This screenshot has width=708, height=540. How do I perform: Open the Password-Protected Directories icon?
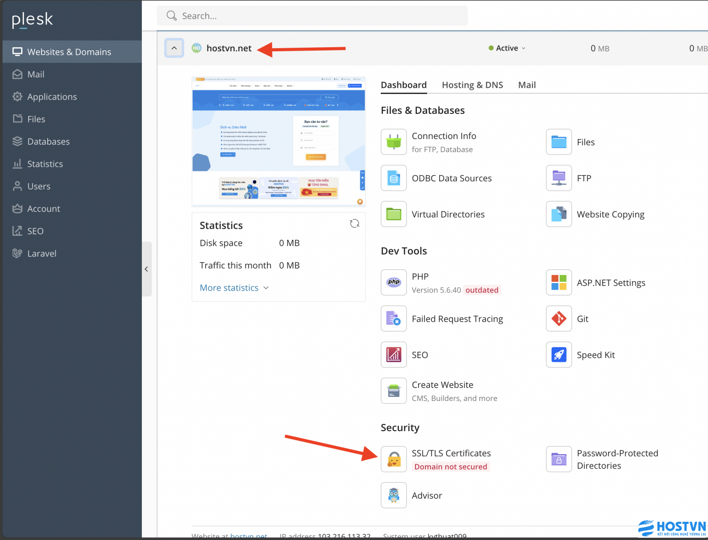(559, 459)
